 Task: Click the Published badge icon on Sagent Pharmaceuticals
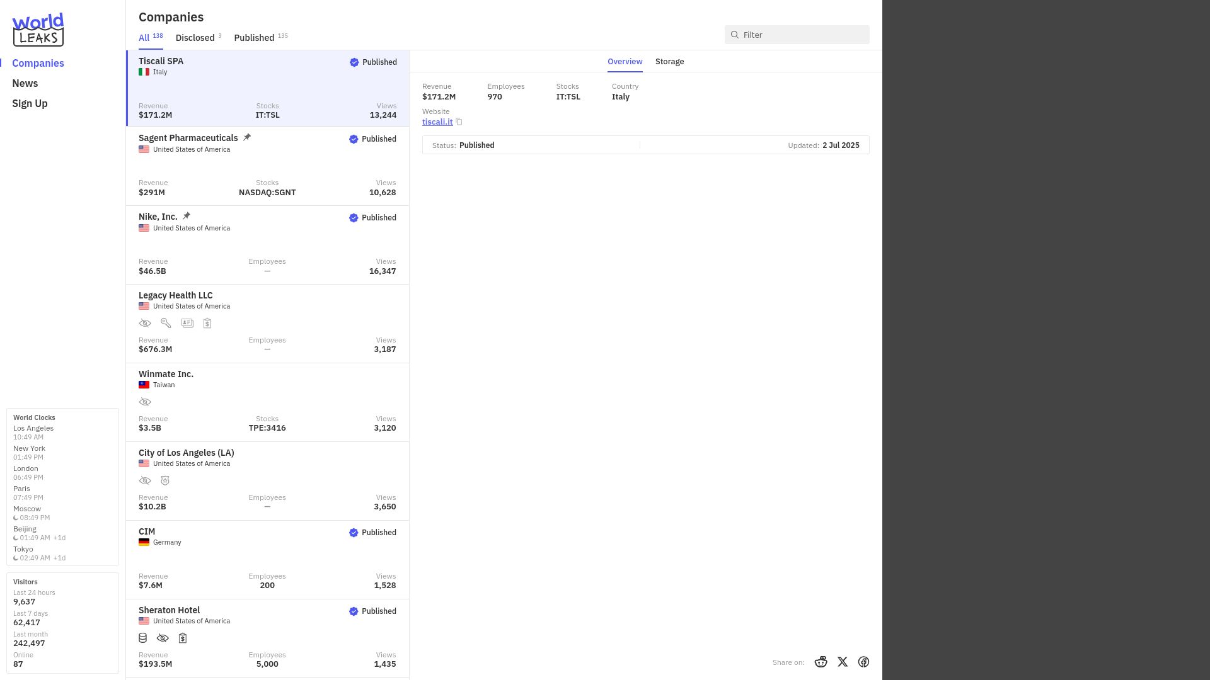tap(354, 139)
